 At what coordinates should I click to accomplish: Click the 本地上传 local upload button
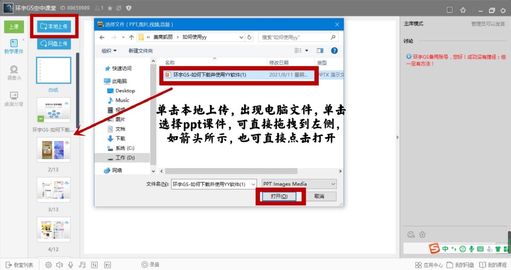[x=54, y=26]
